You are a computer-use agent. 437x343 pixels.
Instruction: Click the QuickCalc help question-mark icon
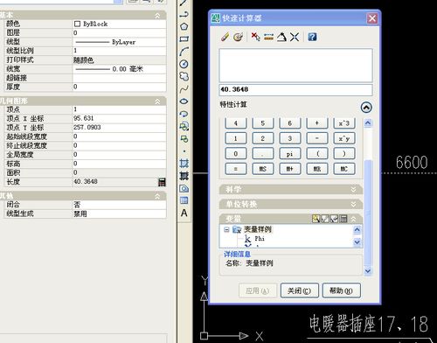[x=312, y=37]
